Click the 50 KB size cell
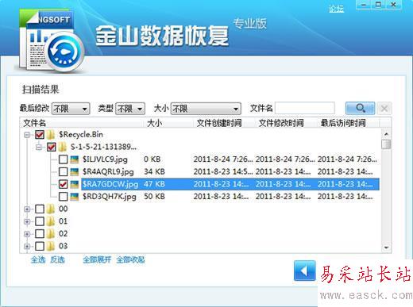This screenshot has width=413, height=307. (154, 197)
